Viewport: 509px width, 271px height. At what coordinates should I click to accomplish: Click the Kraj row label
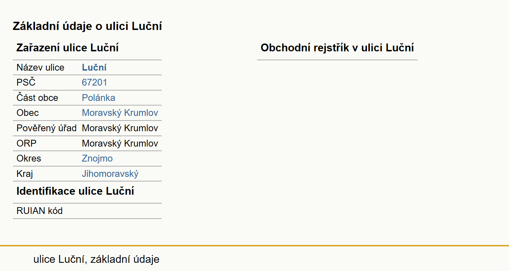tap(25, 174)
